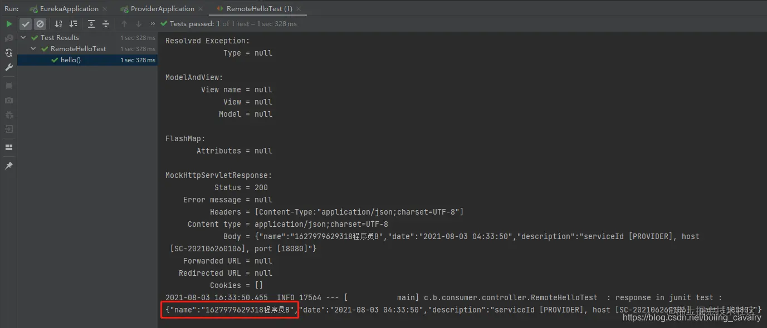Expand all test tree nodes
Viewport: 767px width, 328px height.
(91, 24)
